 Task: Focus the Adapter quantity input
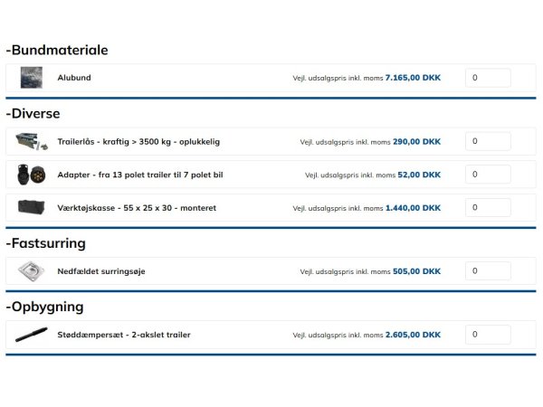tap(488, 175)
